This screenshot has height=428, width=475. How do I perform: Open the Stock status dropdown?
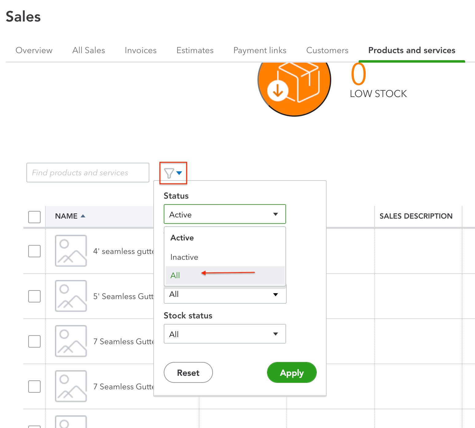click(225, 334)
